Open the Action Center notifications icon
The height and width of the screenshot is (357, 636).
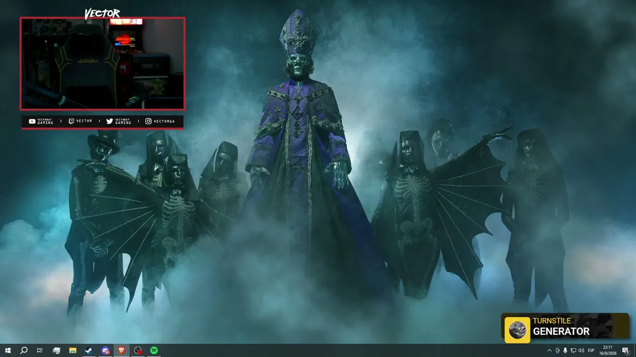(626, 351)
